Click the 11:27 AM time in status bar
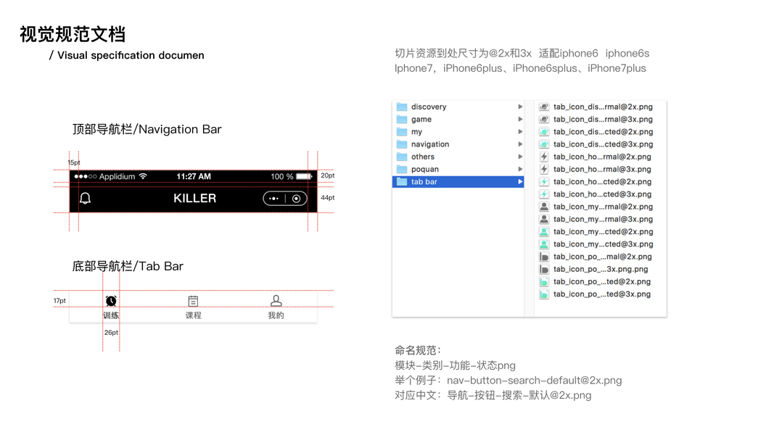The width and height of the screenshot is (774, 435). [x=194, y=177]
